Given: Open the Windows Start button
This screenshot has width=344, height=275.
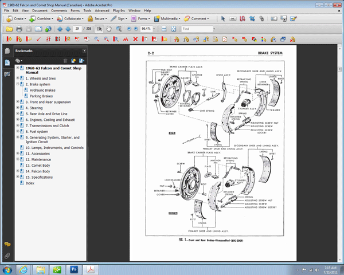Looking at the screenshot, I should pyautogui.click(x=7, y=269).
